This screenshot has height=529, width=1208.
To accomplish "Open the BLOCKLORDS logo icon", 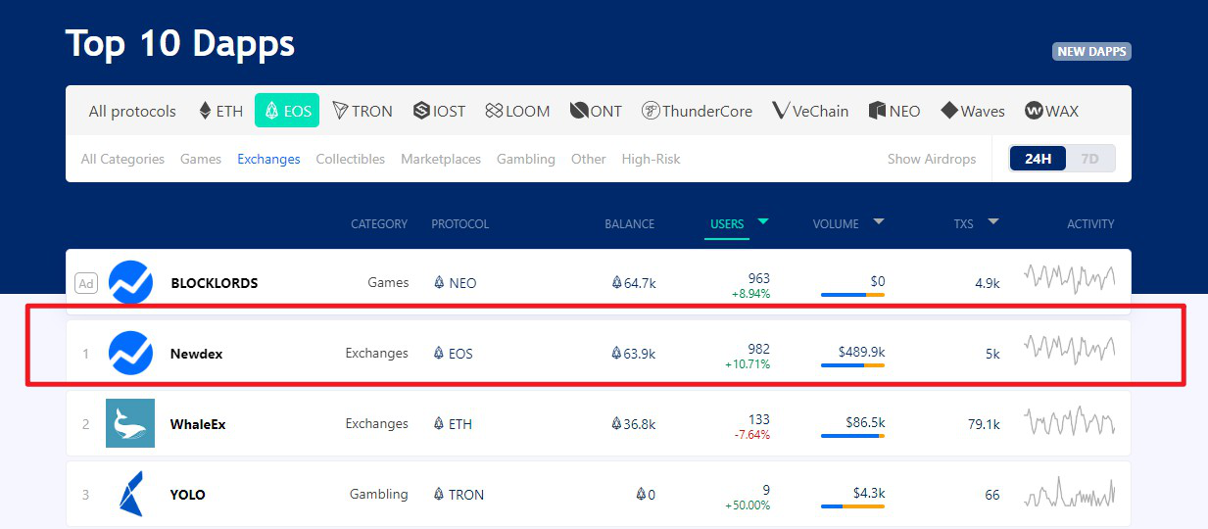I will 130,283.
